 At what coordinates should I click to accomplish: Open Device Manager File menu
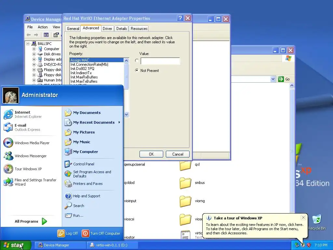click(30, 27)
